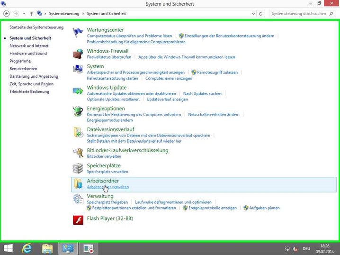Click Nach Updates suchen
Image resolution: width=340 pixels, height=255 pixels.
click(202, 93)
